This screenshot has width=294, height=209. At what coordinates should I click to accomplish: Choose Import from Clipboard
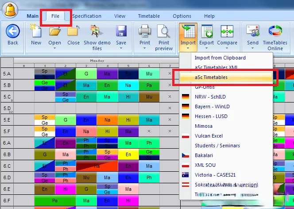[226, 58]
